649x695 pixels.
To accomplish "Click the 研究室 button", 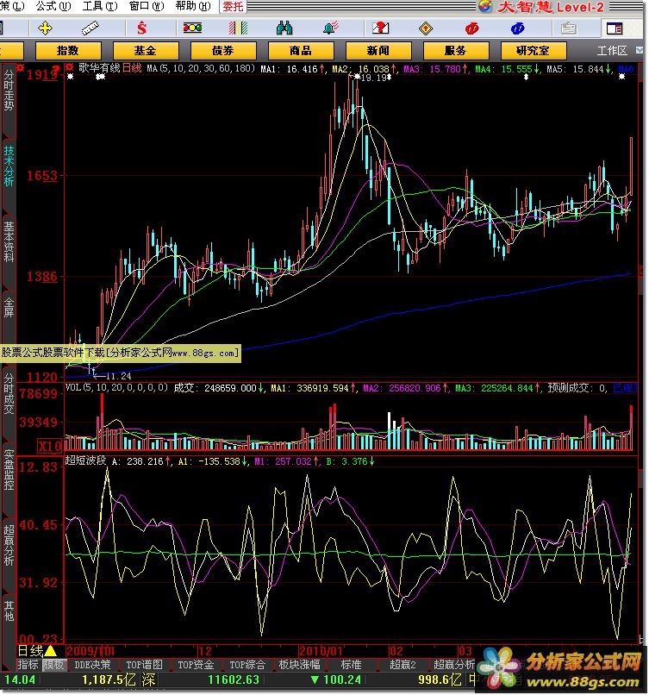I will point(532,51).
